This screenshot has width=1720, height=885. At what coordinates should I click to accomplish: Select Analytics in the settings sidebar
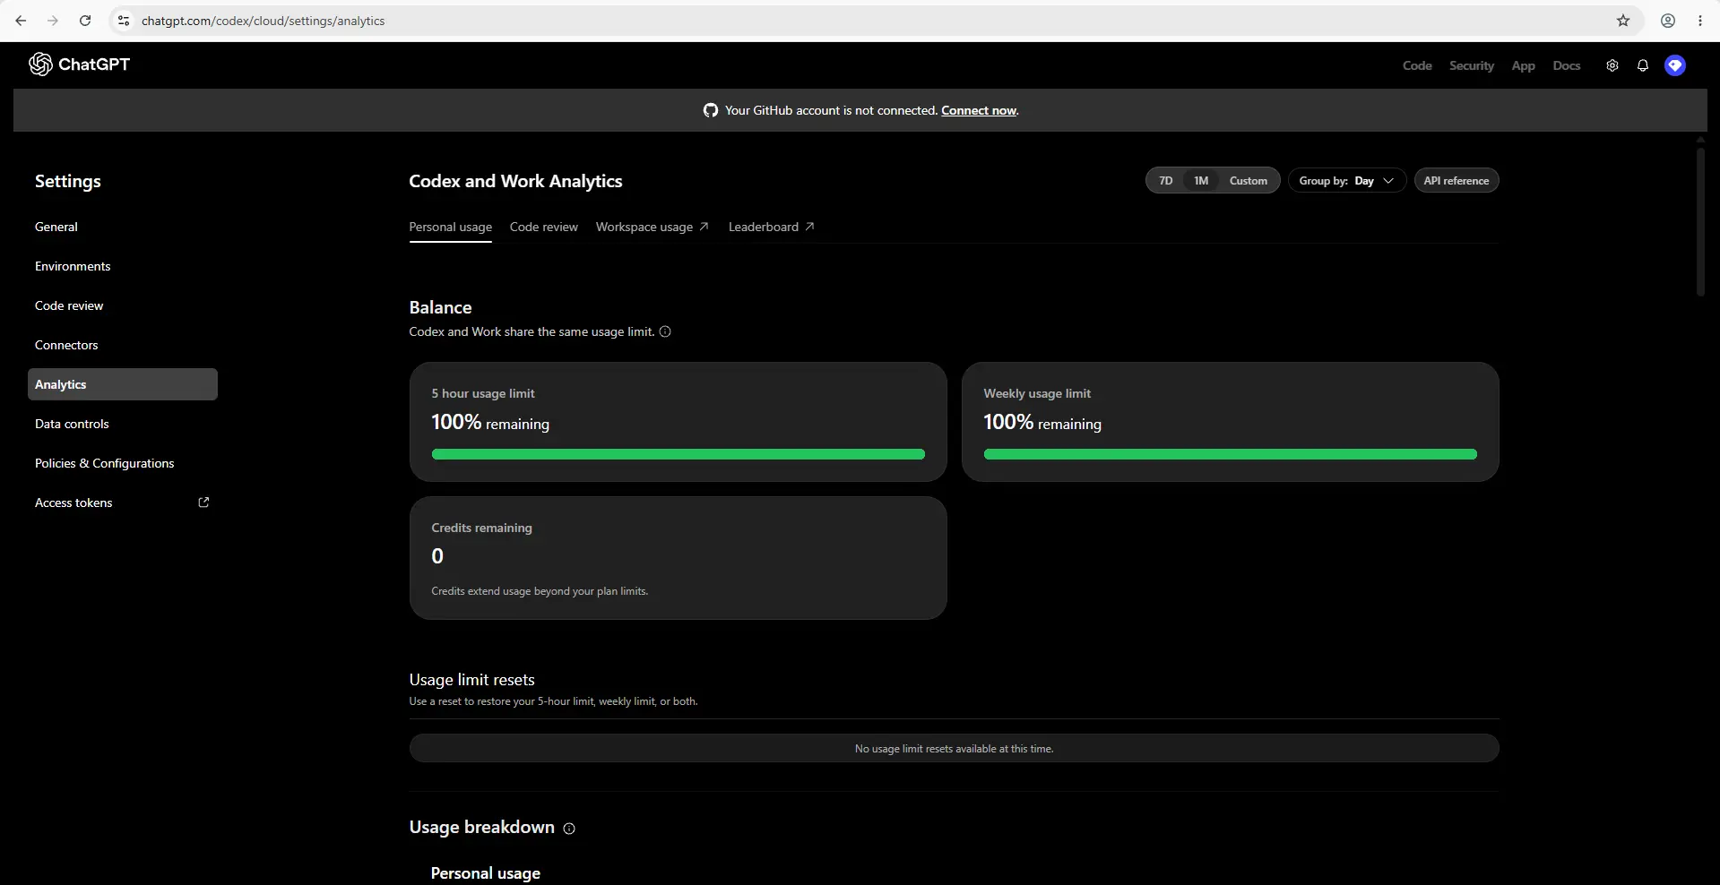click(123, 384)
